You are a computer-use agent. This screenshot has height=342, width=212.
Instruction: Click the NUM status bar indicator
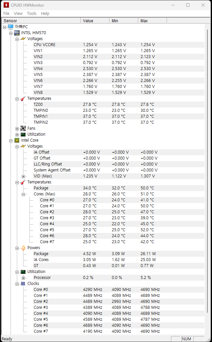coord(186,339)
